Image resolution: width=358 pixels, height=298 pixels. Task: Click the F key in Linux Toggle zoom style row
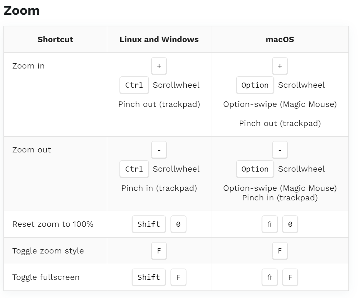tap(159, 251)
